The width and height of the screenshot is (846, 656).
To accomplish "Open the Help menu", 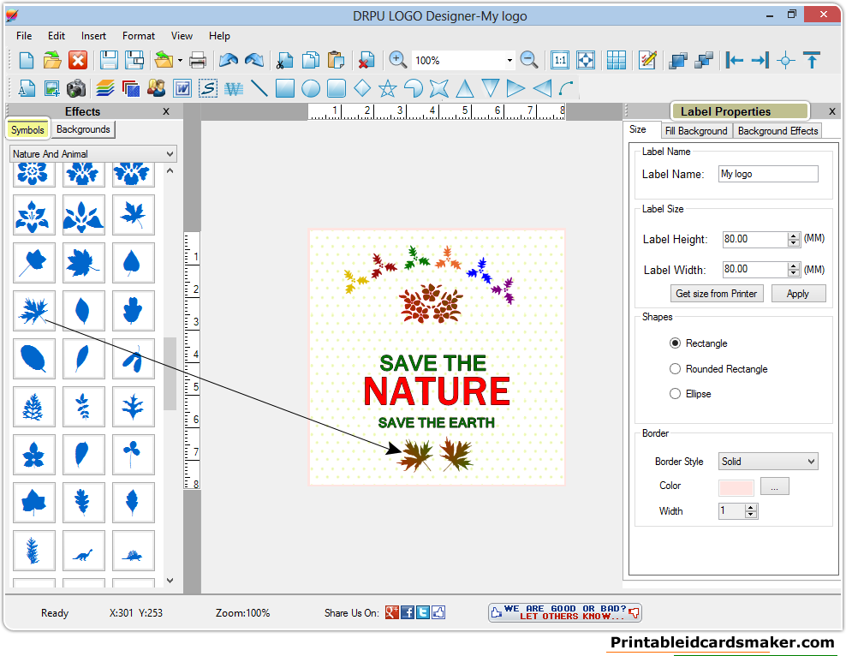I will pos(219,36).
